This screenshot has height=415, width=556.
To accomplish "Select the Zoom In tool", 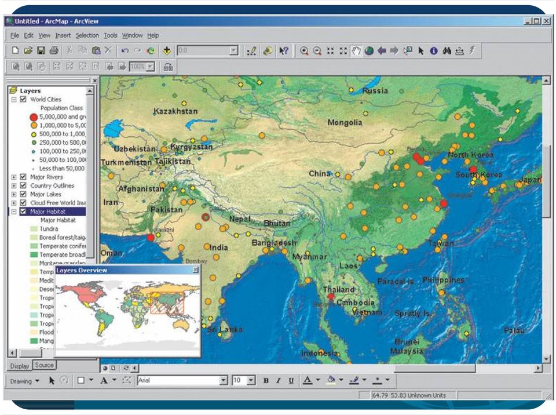I will [304, 51].
